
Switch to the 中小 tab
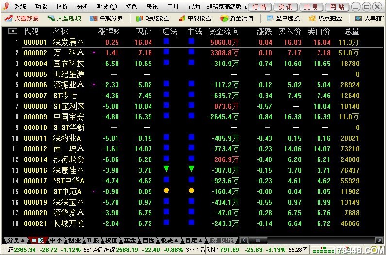click(x=56, y=240)
